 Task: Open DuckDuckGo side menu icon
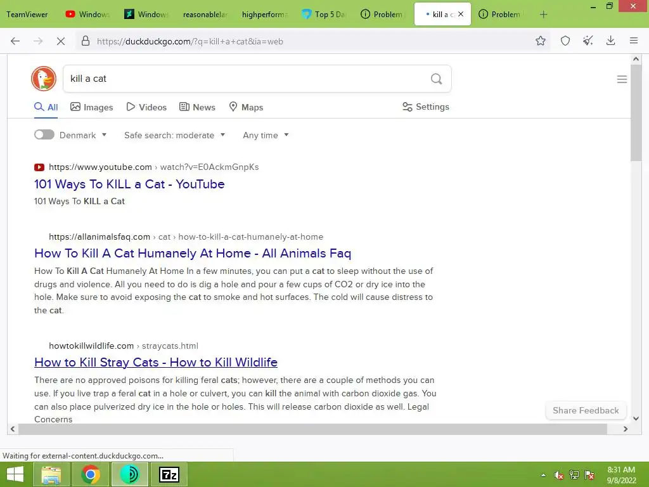click(x=622, y=79)
